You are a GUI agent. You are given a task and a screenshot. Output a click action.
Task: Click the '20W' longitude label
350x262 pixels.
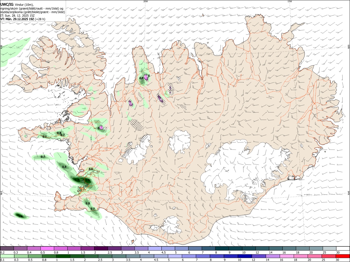(145, 1)
